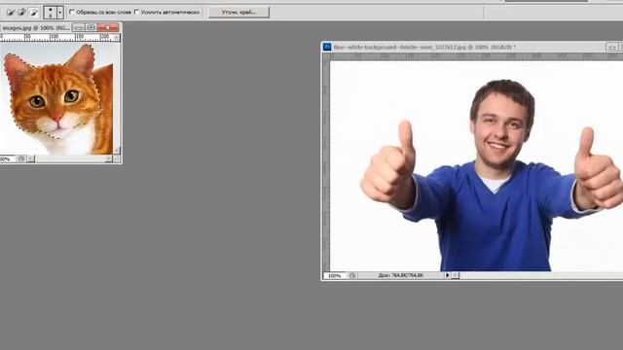
Task: Click the status icon in cat window
Action: (21, 158)
